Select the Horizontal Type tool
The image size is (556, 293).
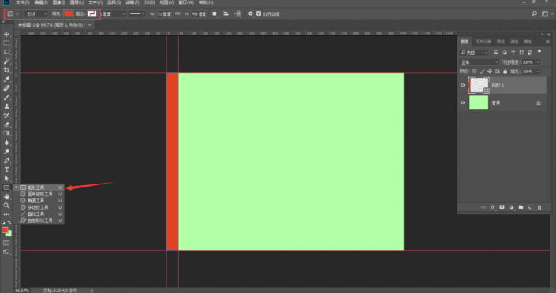point(6,169)
